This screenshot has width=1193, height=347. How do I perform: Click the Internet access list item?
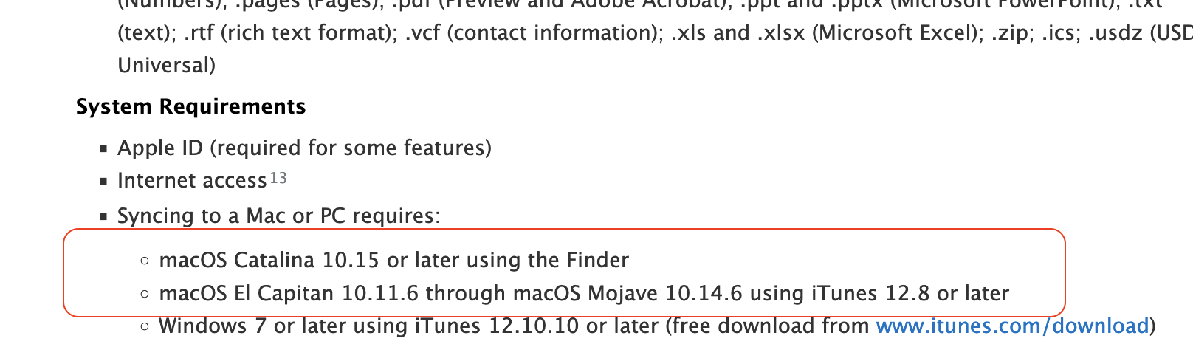(192, 181)
